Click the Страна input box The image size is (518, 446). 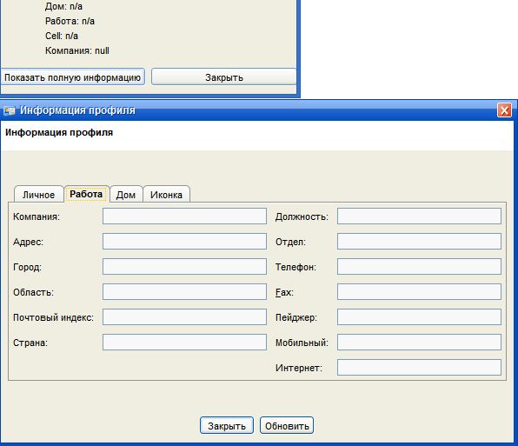(x=184, y=342)
